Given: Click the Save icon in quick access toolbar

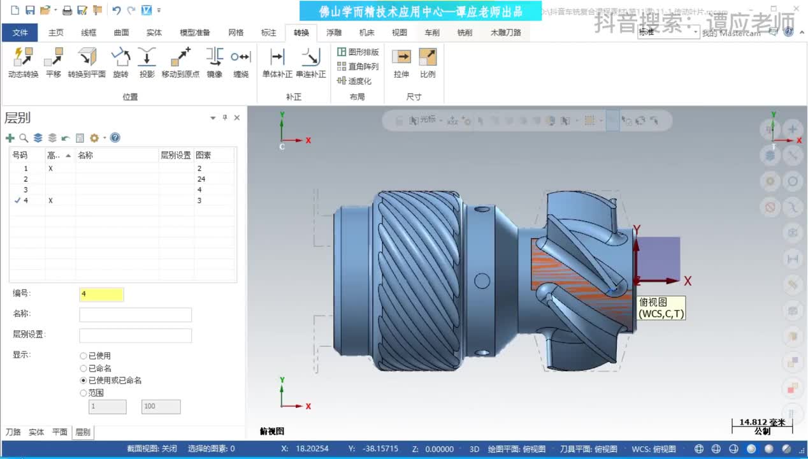Looking at the screenshot, I should [29, 10].
